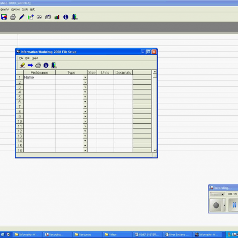
Task: Click the exit door icon in File Setup
Action: (54, 65)
